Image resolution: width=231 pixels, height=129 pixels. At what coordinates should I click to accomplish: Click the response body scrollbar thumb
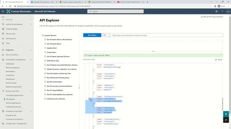pyautogui.click(x=222, y=104)
